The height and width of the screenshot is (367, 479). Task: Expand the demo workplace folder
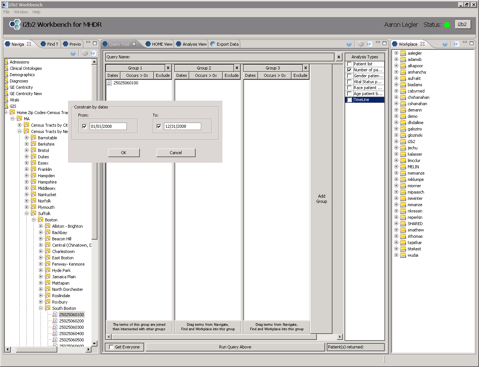click(396, 116)
